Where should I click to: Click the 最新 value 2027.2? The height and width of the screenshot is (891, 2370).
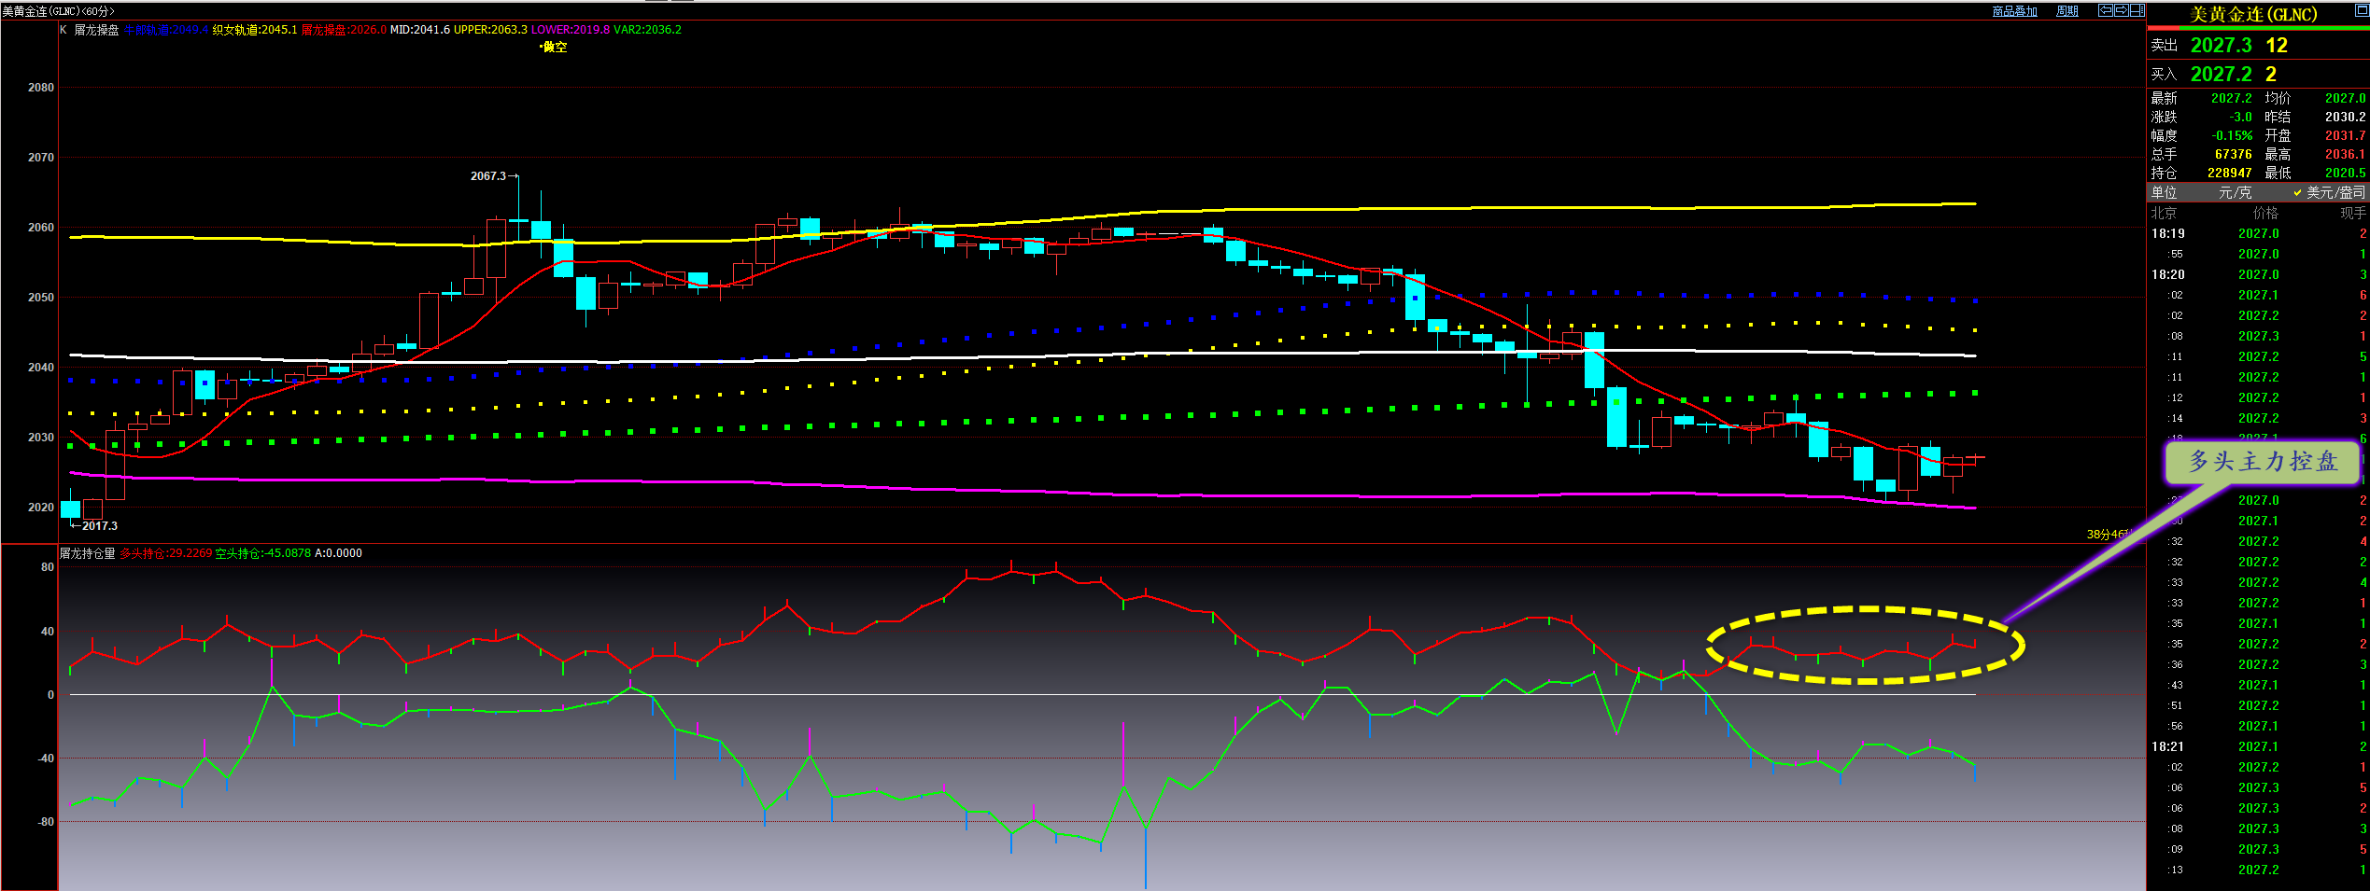tap(2232, 98)
